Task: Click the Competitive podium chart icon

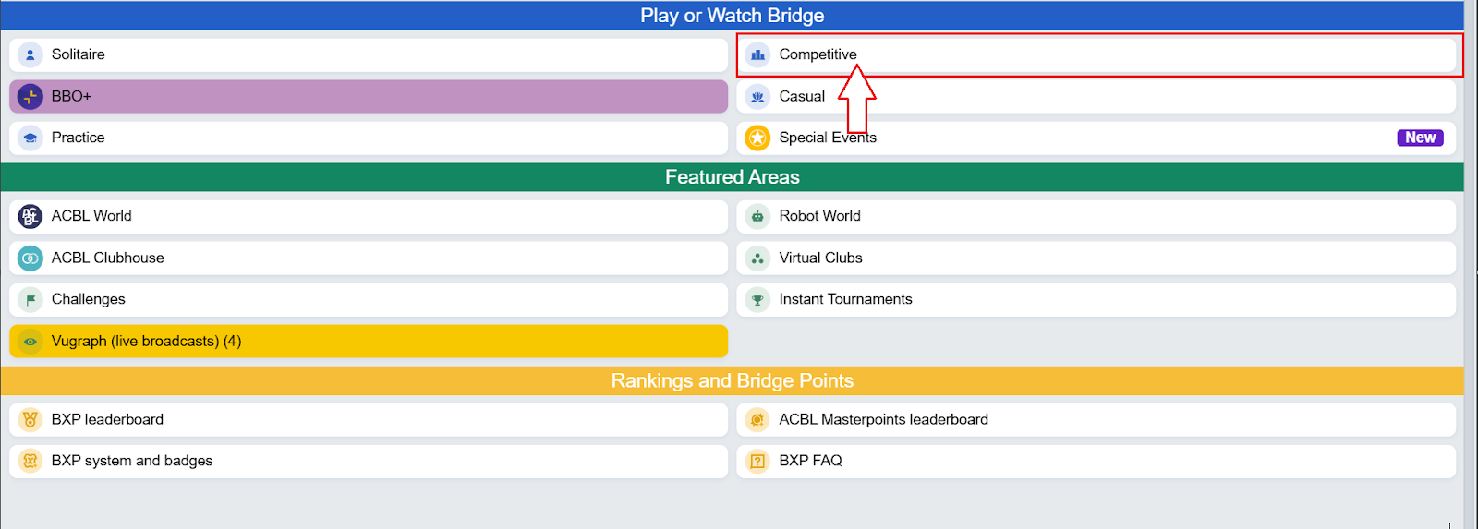Action: click(757, 55)
